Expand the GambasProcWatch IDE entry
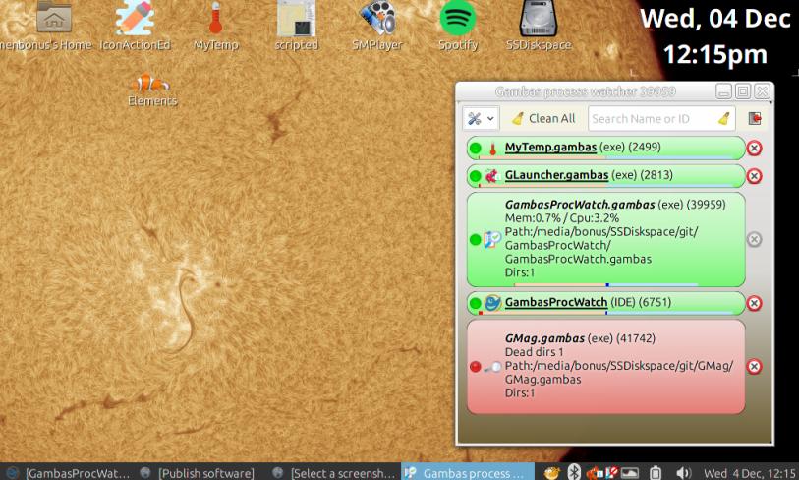The height and width of the screenshot is (480, 799). tap(555, 302)
